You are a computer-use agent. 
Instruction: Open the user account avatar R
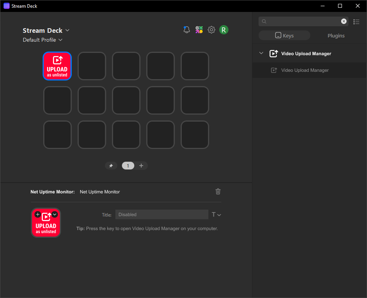click(x=224, y=30)
